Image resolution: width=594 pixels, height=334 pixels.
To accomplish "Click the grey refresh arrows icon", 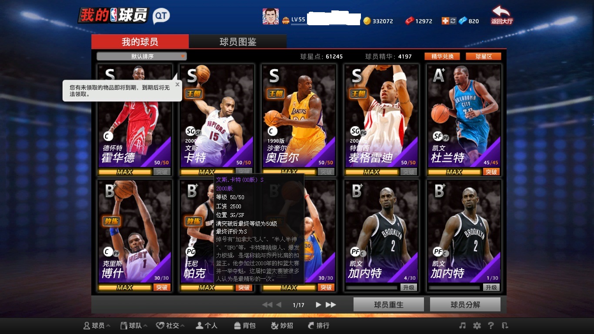I will [x=453, y=21].
